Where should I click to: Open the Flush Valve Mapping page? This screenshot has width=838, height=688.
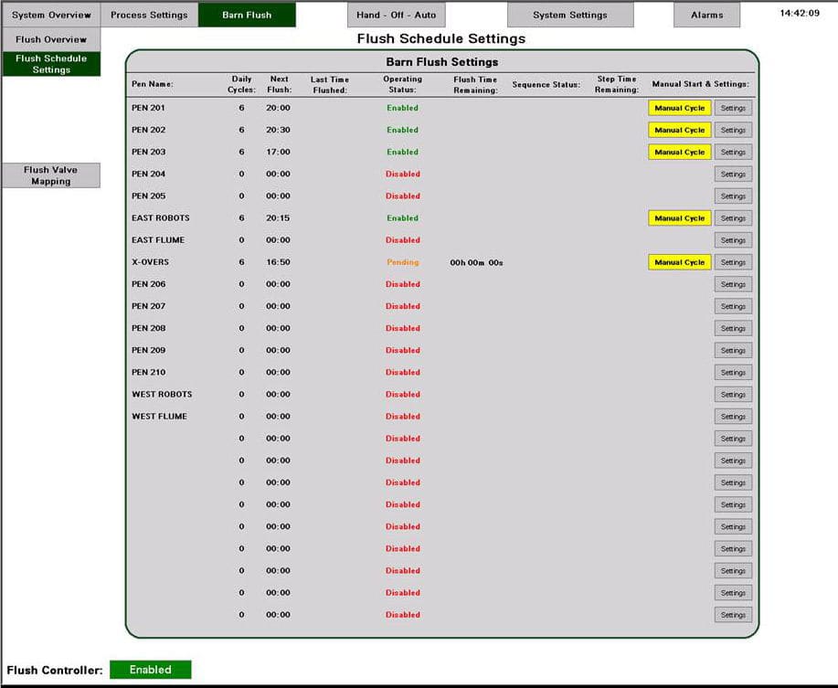[51, 174]
